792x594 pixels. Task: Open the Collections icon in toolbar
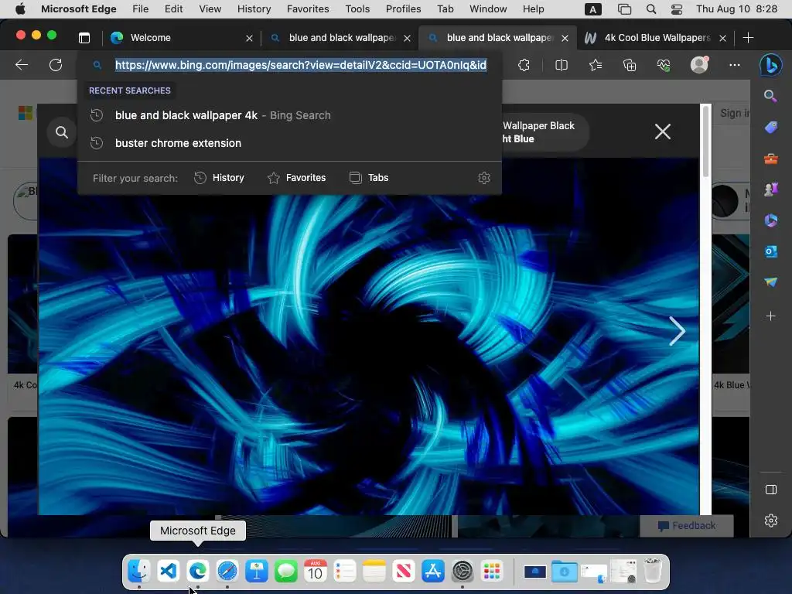click(x=630, y=65)
